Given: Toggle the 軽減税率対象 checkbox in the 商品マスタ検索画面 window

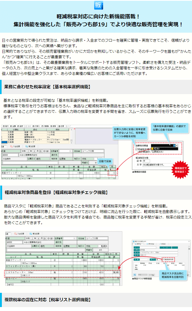Looking at the screenshot, I should pos(163,259).
